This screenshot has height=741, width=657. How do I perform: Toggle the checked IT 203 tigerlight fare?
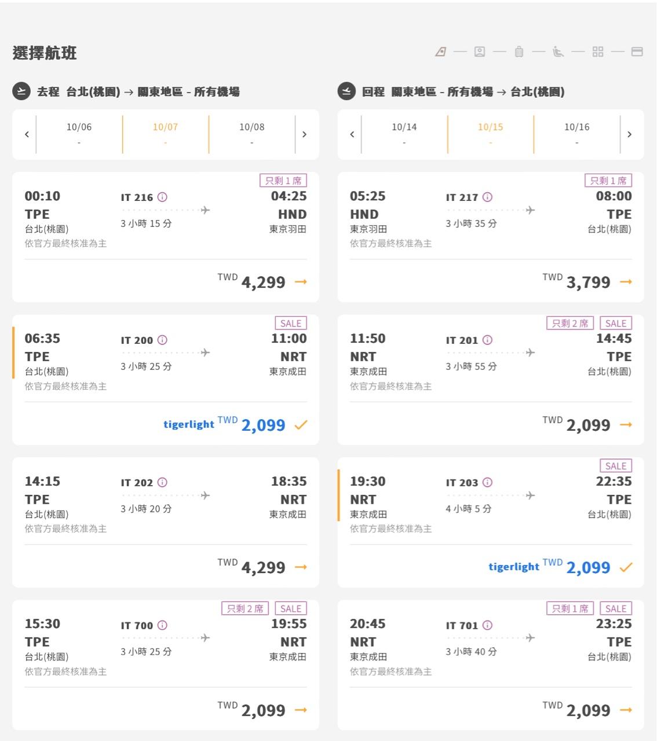(626, 567)
